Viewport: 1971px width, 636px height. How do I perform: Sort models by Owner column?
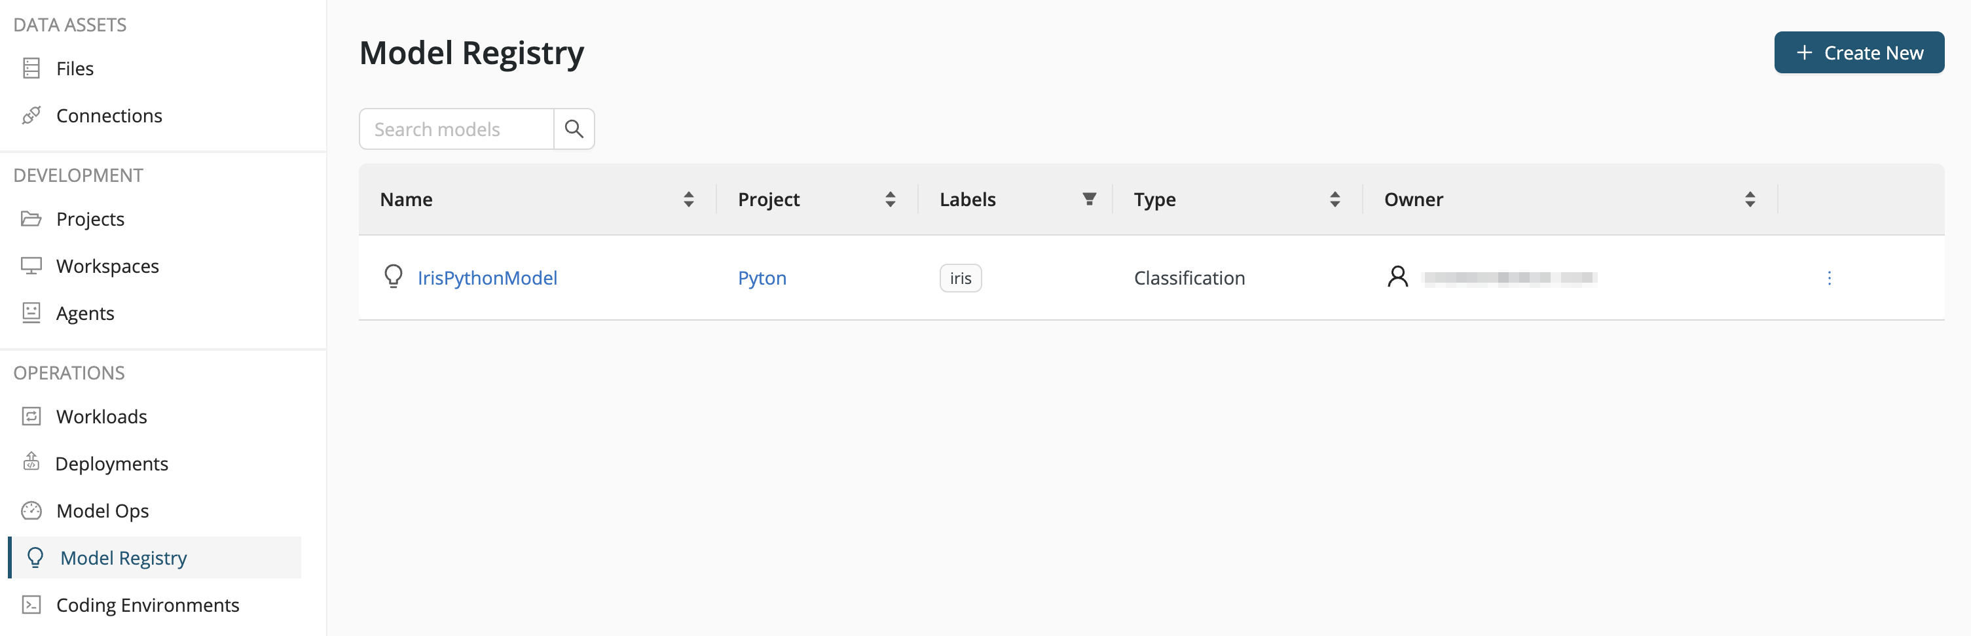pos(1749,200)
